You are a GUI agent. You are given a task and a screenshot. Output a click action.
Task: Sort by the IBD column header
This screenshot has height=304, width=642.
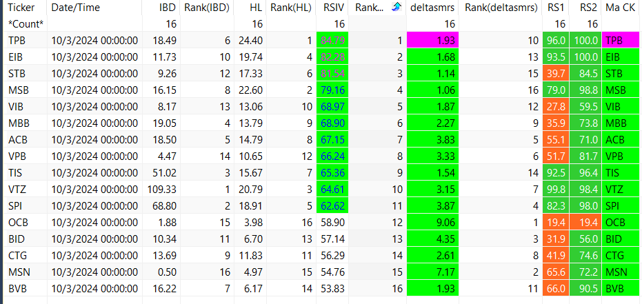coord(161,8)
